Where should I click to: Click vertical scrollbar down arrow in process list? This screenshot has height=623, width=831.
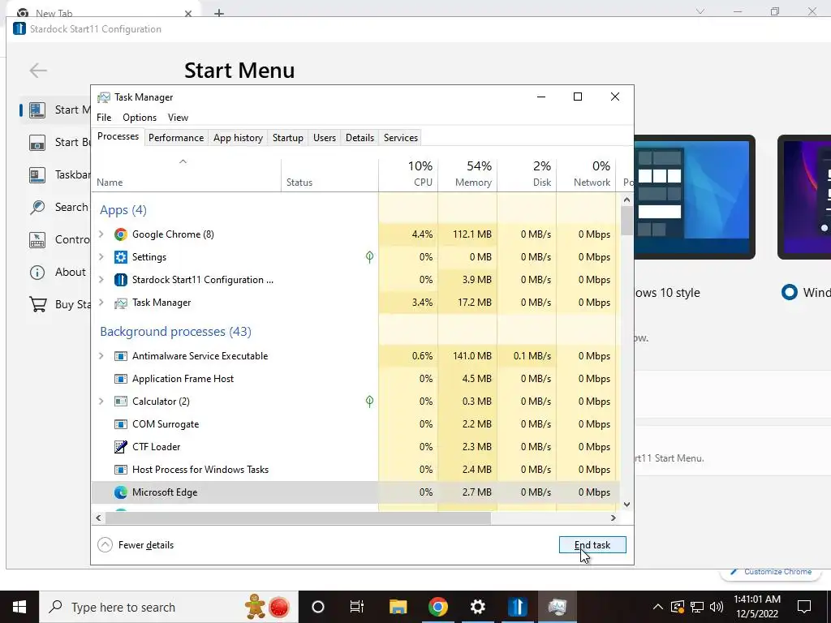(x=626, y=505)
